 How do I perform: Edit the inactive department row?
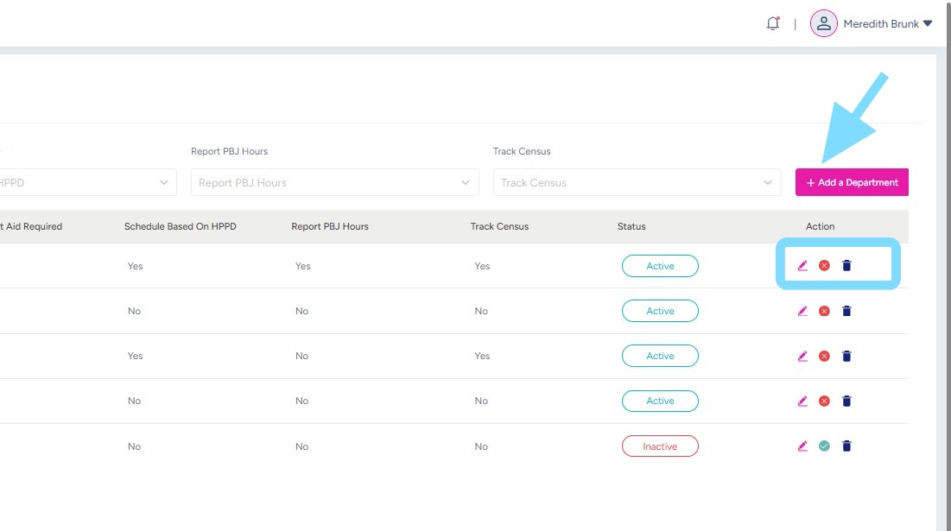pos(802,446)
